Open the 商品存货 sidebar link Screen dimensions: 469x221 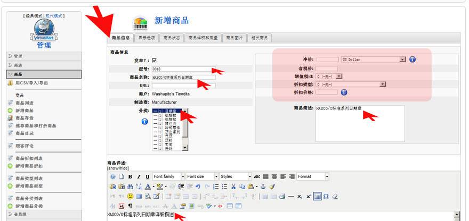point(25,118)
